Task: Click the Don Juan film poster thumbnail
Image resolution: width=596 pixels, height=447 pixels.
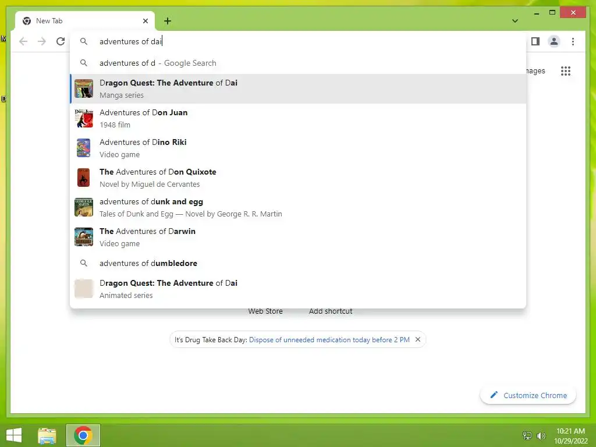Action: tap(84, 118)
